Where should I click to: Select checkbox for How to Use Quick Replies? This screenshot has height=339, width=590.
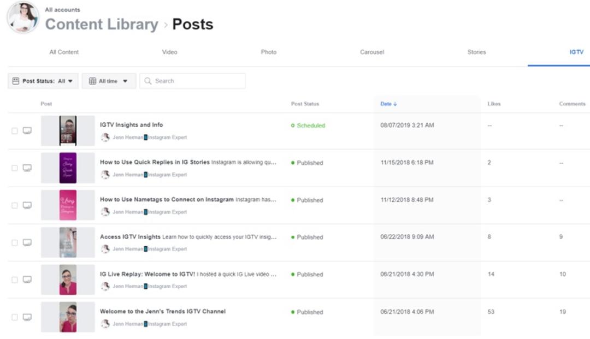point(15,168)
